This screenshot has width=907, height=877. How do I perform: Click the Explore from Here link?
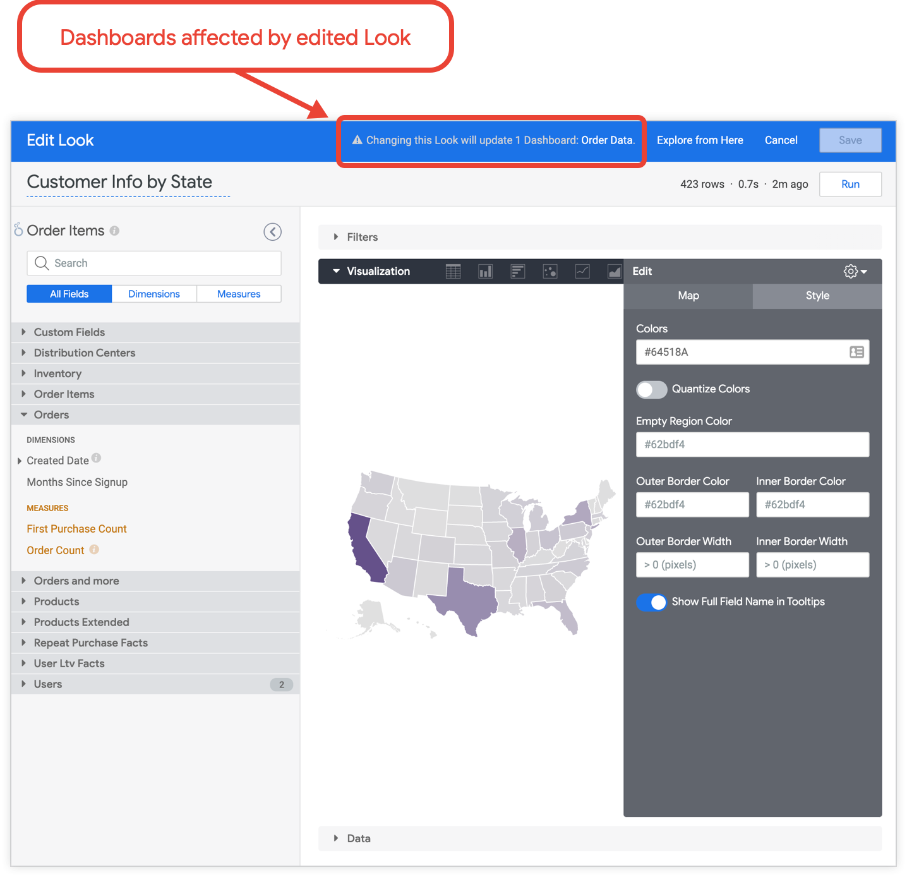click(x=700, y=140)
